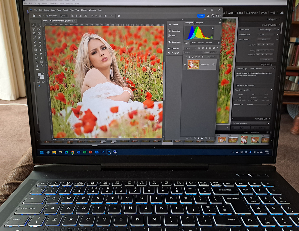Click the Reset All button in Lightroom
This screenshot has height=231, width=299.
[x=266, y=59]
